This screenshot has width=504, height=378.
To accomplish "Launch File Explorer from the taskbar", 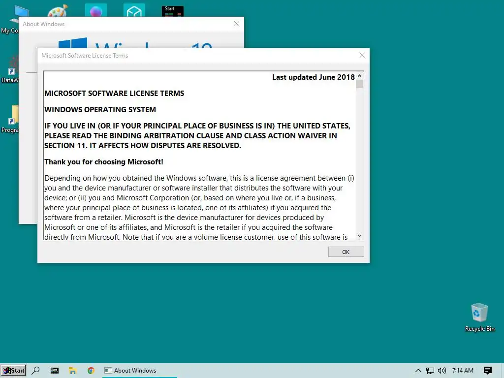I will [73, 371].
